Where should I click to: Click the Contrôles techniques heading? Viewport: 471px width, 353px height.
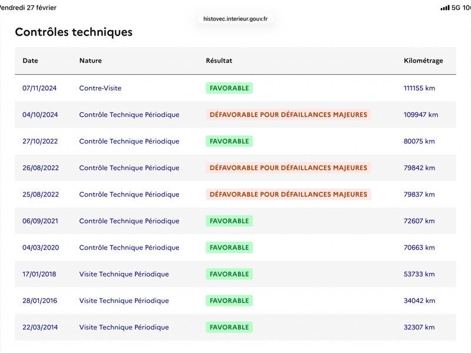coord(74,32)
